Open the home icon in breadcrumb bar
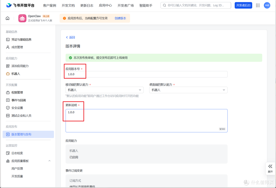Viewport: 276px width, 188px height. click(8, 18)
